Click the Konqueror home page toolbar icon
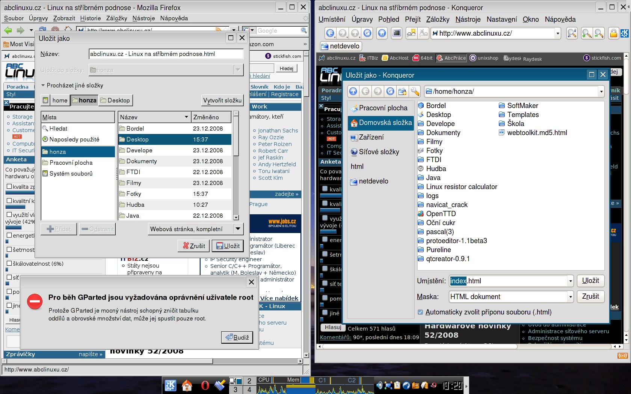This screenshot has width=631, height=394. pyautogui.click(x=382, y=33)
